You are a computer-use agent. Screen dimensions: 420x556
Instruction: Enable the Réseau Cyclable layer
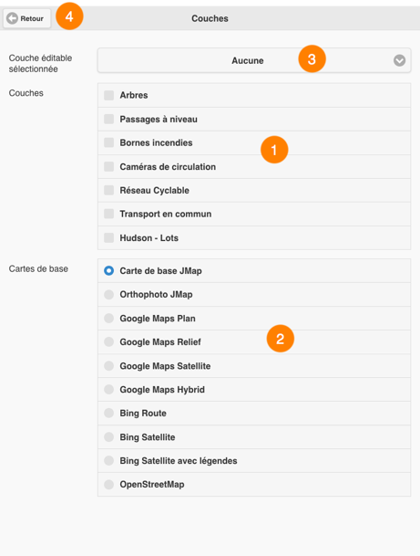109,190
